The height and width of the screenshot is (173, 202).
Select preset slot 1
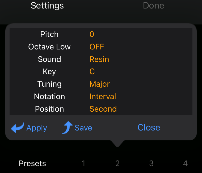coord(83,163)
